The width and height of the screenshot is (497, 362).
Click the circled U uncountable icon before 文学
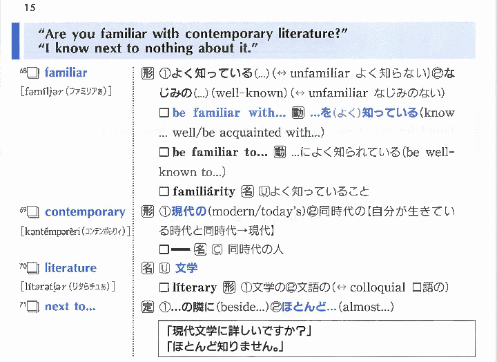(x=164, y=268)
